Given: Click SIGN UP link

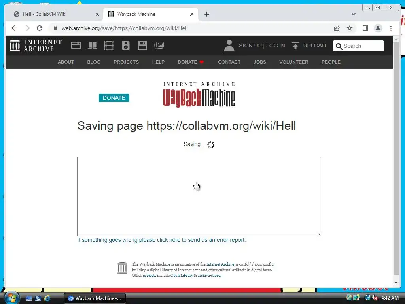Looking at the screenshot, I should tap(250, 46).
